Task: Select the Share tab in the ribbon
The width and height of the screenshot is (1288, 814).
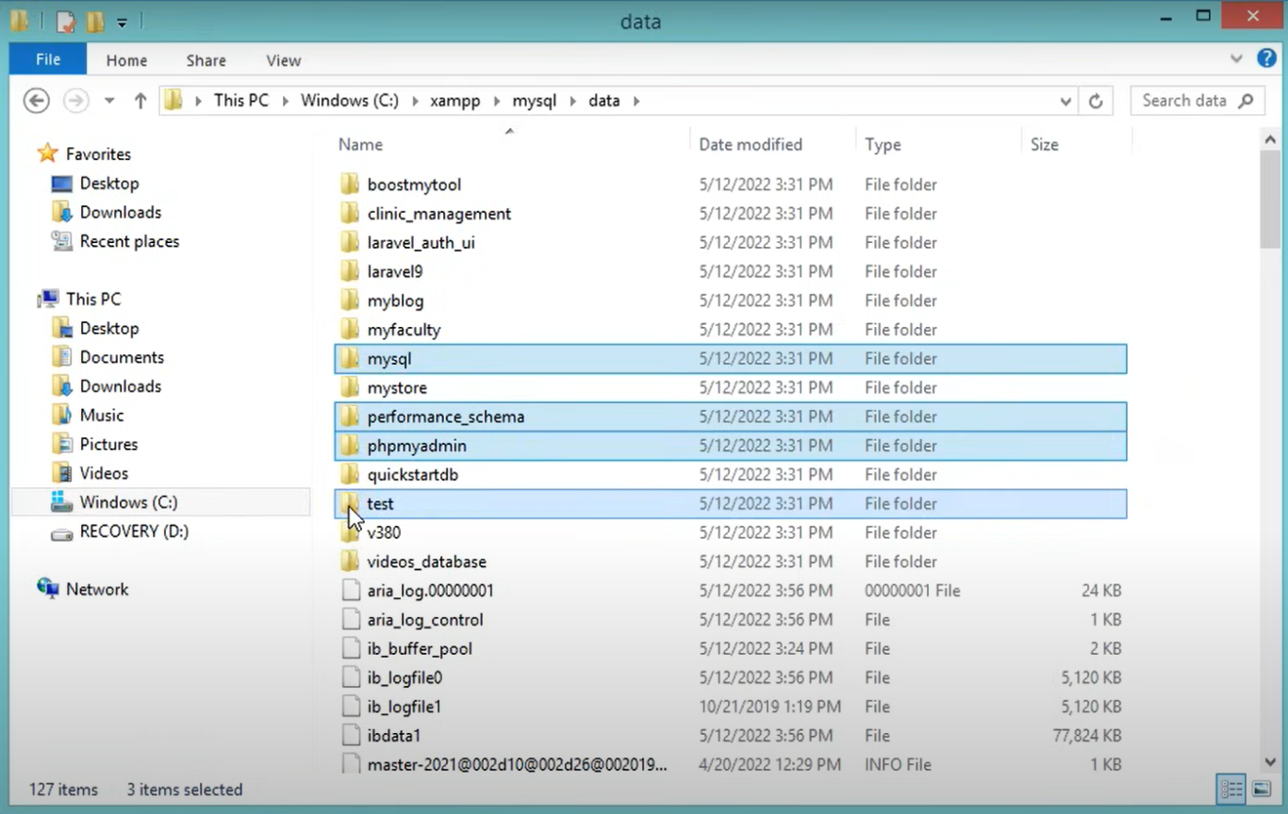Action: [206, 59]
